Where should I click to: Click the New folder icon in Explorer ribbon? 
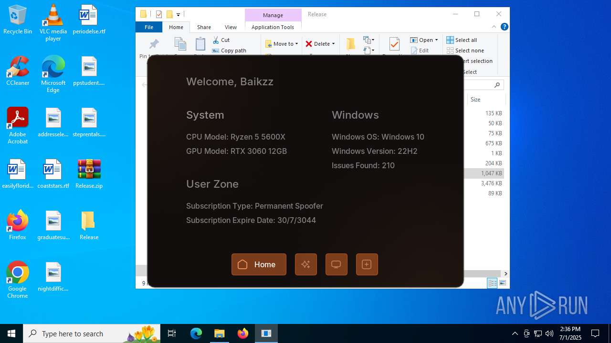350,44
